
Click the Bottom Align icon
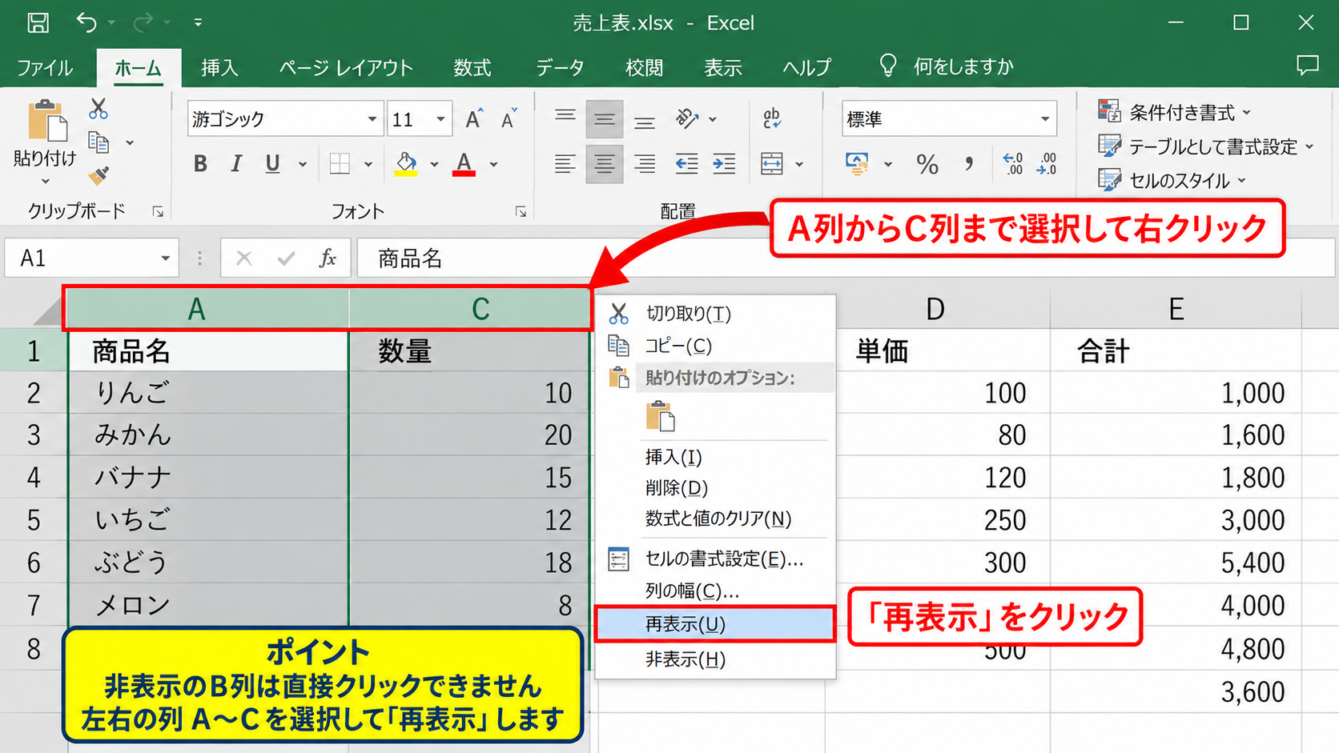(x=644, y=122)
